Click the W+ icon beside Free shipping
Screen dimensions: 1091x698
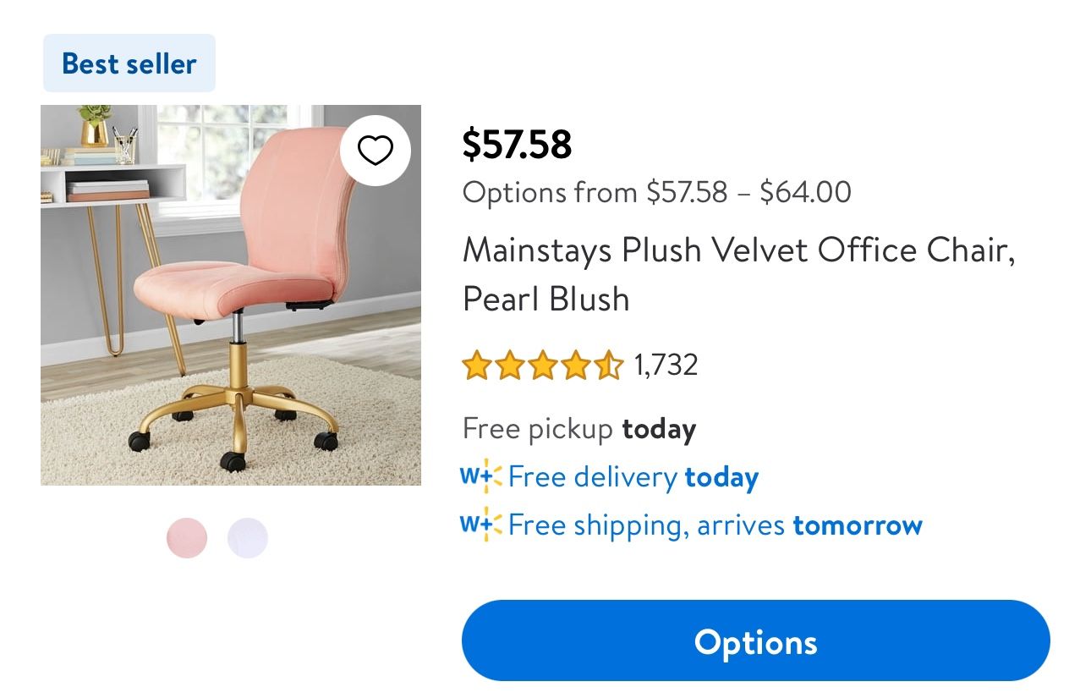480,525
